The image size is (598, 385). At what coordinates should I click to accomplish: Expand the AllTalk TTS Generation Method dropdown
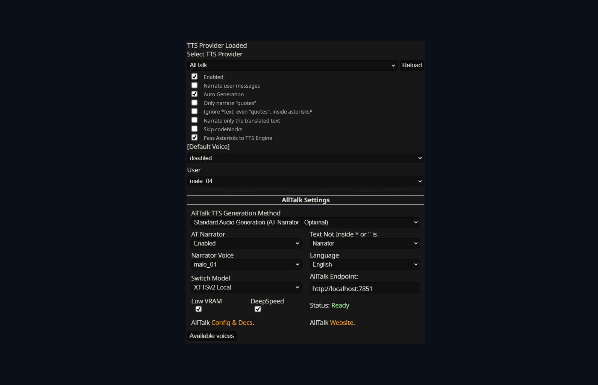[305, 223]
